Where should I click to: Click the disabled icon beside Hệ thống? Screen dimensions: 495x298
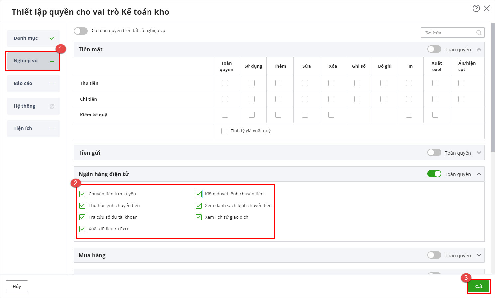coord(52,106)
